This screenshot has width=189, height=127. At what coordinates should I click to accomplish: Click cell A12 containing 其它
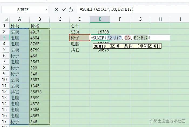(19, 92)
